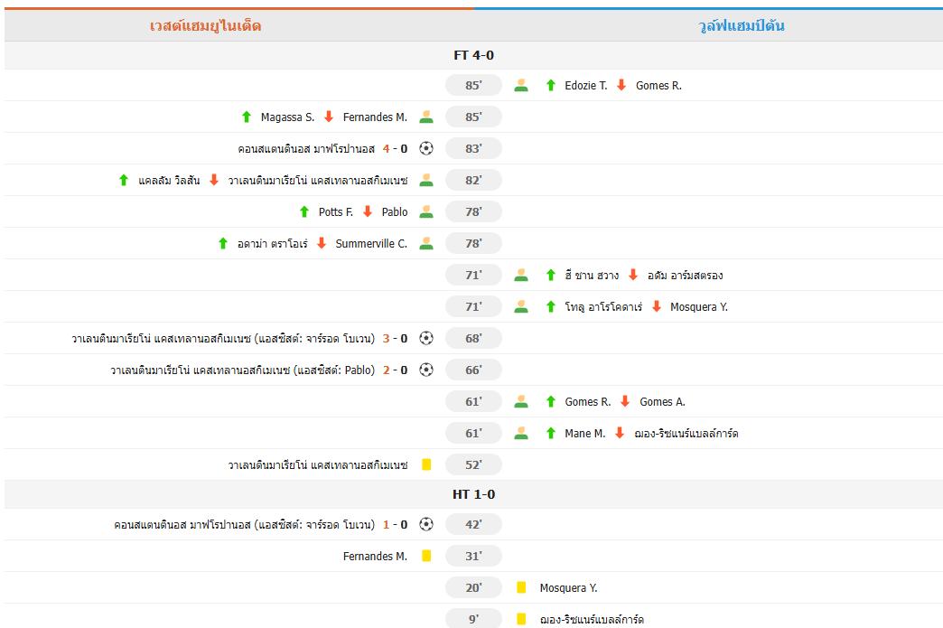This screenshot has height=628, width=943.
Task: Click the FT 4-0 score header
Action: point(473,55)
